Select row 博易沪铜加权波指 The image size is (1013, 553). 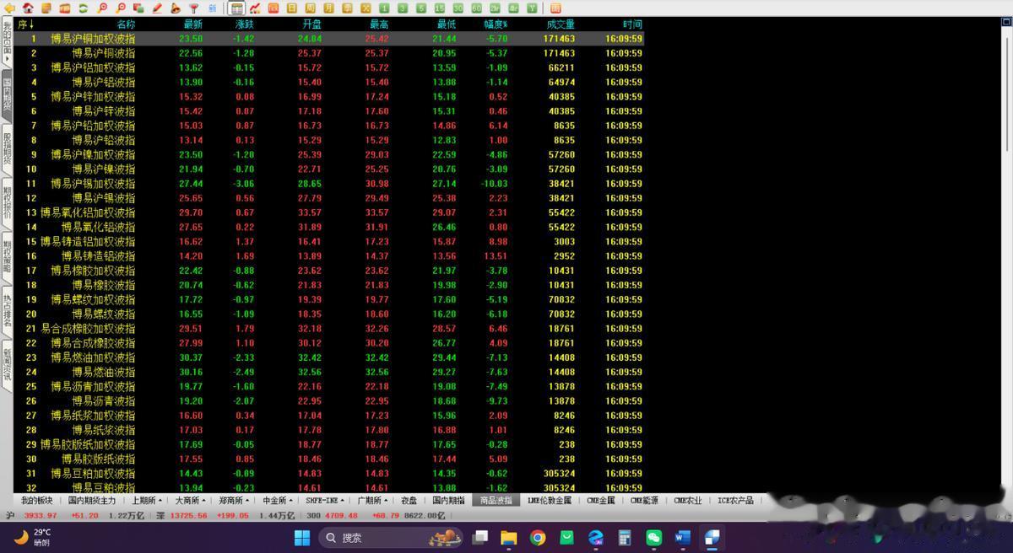(x=330, y=39)
